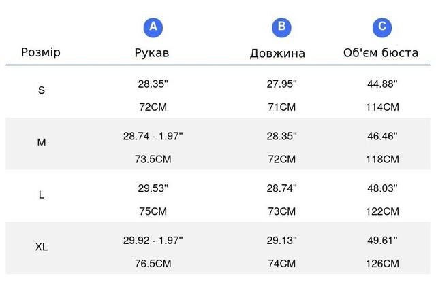Click the blue circle B icon
This screenshot has width=436, height=291.
tap(281, 28)
